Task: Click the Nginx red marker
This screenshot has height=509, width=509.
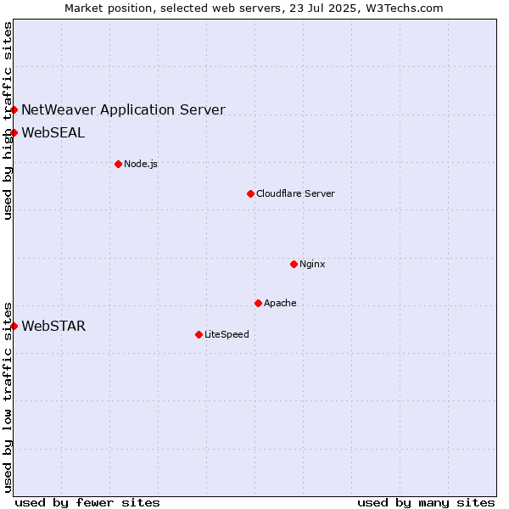Action: click(294, 264)
